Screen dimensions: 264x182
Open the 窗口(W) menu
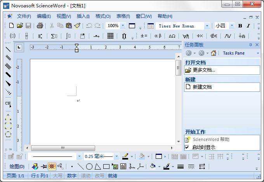click(144, 16)
